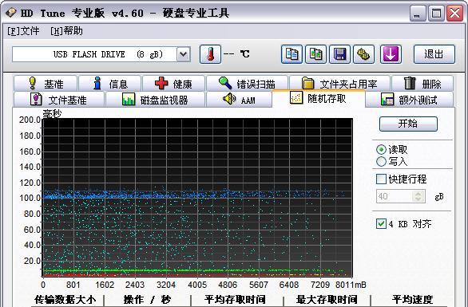Switch to the AAM tab

click(239, 100)
